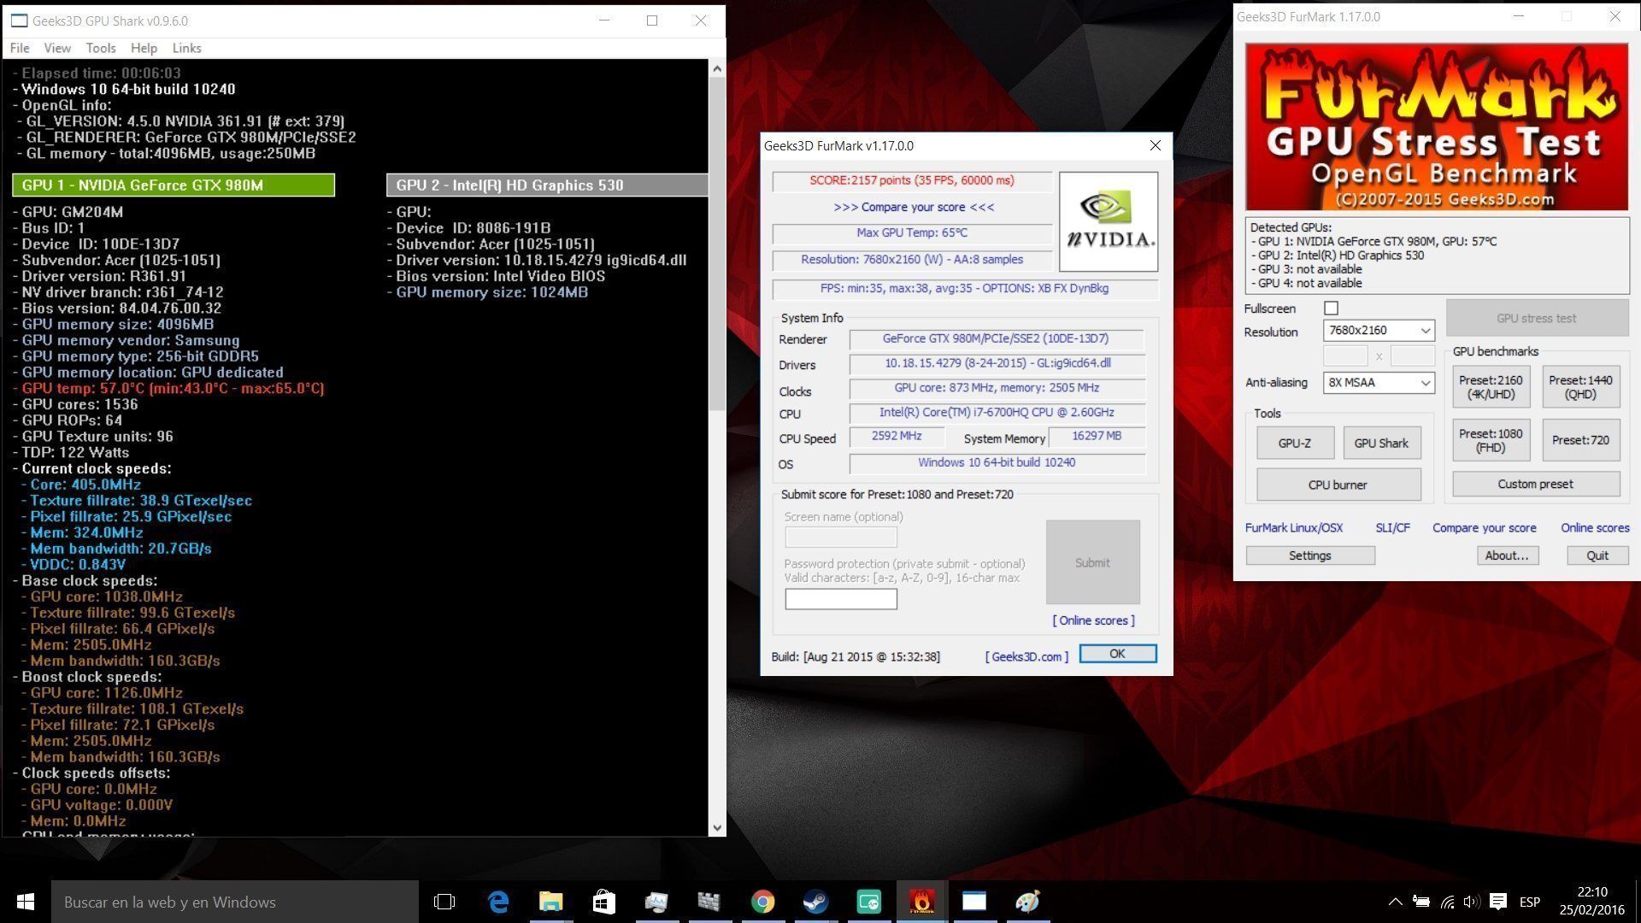Open the Action Center notification icon

coord(1497,902)
